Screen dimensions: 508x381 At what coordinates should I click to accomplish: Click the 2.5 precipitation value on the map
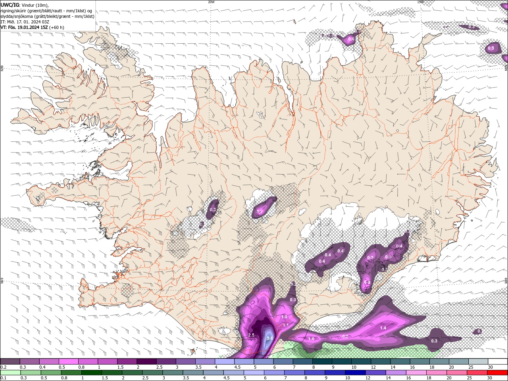coord(251,335)
